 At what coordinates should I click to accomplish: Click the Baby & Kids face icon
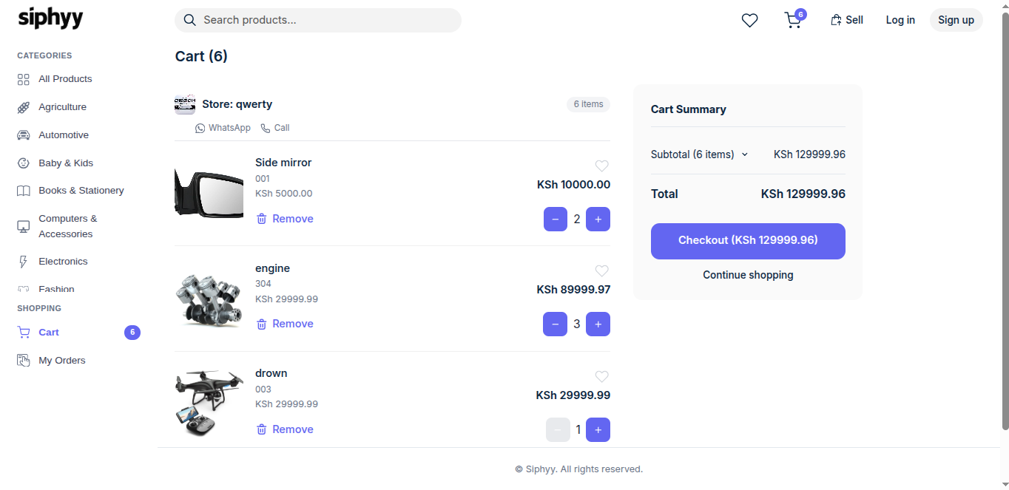point(24,163)
